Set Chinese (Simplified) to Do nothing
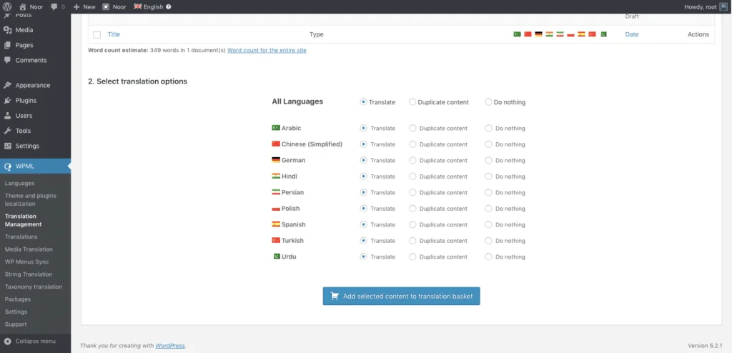This screenshot has height=353, width=732. (x=488, y=144)
